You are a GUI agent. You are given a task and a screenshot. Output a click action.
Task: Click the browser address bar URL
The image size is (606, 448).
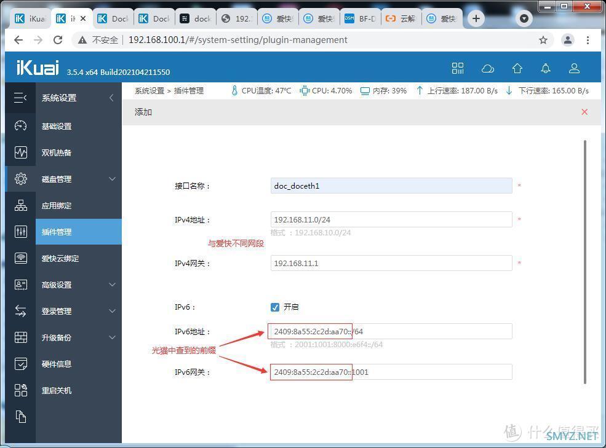237,40
